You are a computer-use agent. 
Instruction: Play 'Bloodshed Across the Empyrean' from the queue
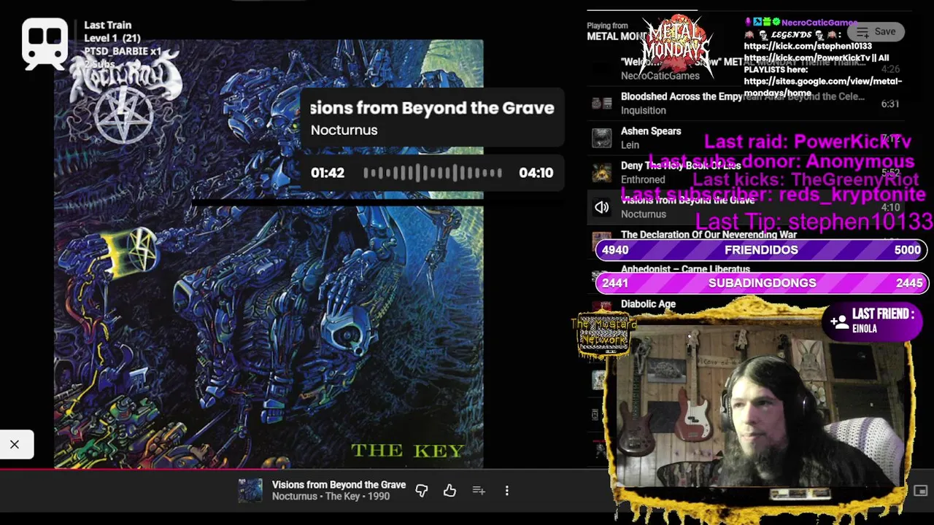[x=743, y=96]
